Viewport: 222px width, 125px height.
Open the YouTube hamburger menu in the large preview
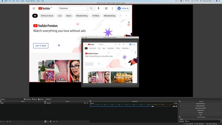coord(34,8)
